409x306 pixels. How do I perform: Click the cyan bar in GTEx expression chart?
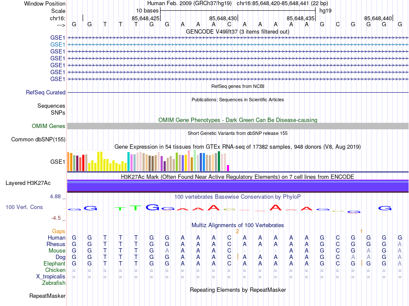pyautogui.click(x=128, y=162)
